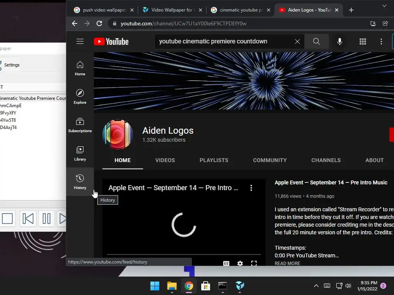Click READ MORE under the video description

point(287,264)
